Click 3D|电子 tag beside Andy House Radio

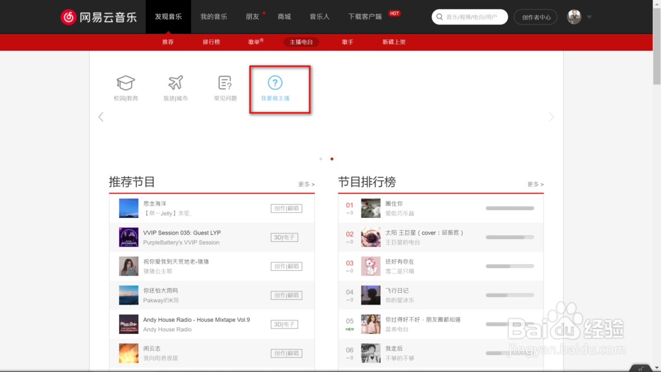click(284, 324)
